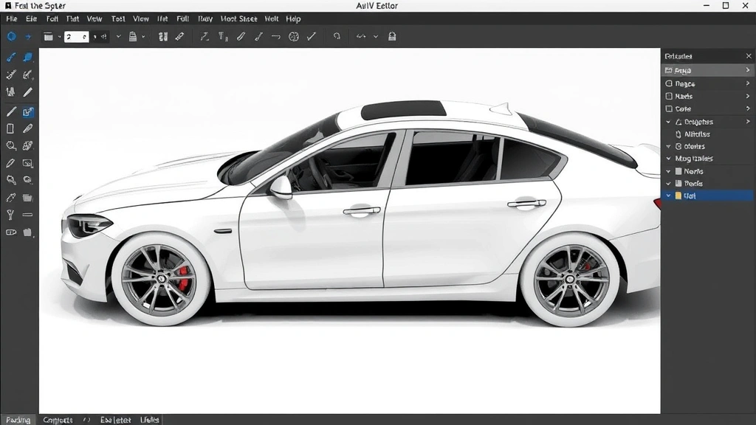
Task: Toggle the checkbox beside the 'Neace' row
Action: (669, 84)
